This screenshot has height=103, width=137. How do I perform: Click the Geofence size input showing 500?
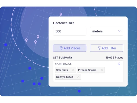(70, 31)
